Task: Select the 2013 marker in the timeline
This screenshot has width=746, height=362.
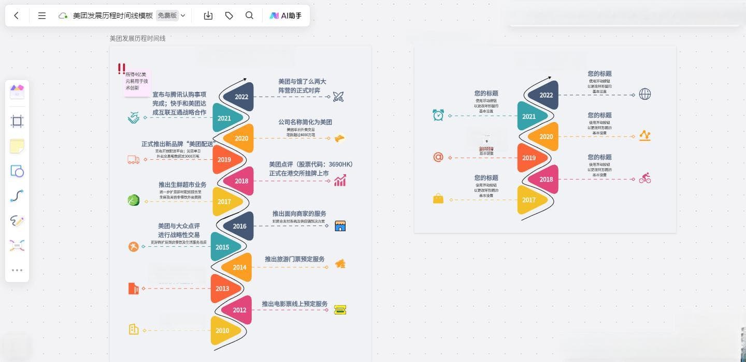Action: coord(225,289)
